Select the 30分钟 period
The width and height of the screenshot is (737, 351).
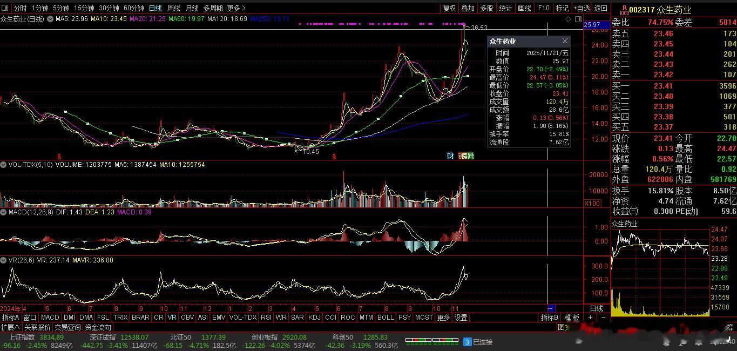point(109,8)
